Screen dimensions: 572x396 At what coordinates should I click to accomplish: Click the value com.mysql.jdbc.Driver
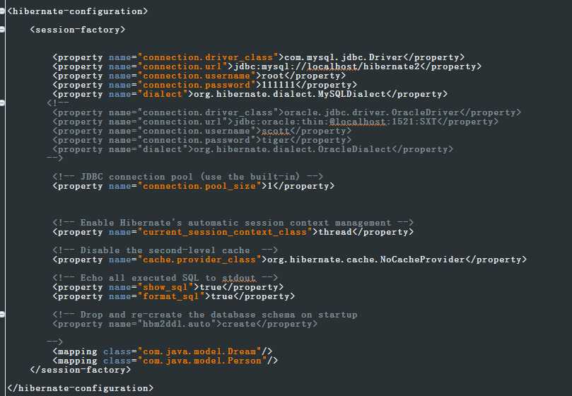344,57
